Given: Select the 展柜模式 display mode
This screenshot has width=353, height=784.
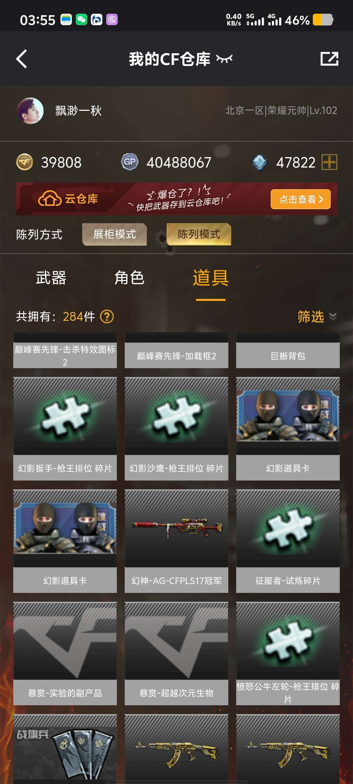Looking at the screenshot, I should [114, 234].
